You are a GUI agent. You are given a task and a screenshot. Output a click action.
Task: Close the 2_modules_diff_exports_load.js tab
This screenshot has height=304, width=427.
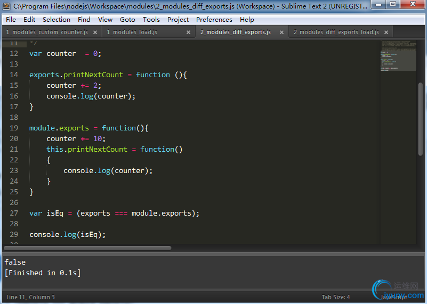[x=386, y=32]
